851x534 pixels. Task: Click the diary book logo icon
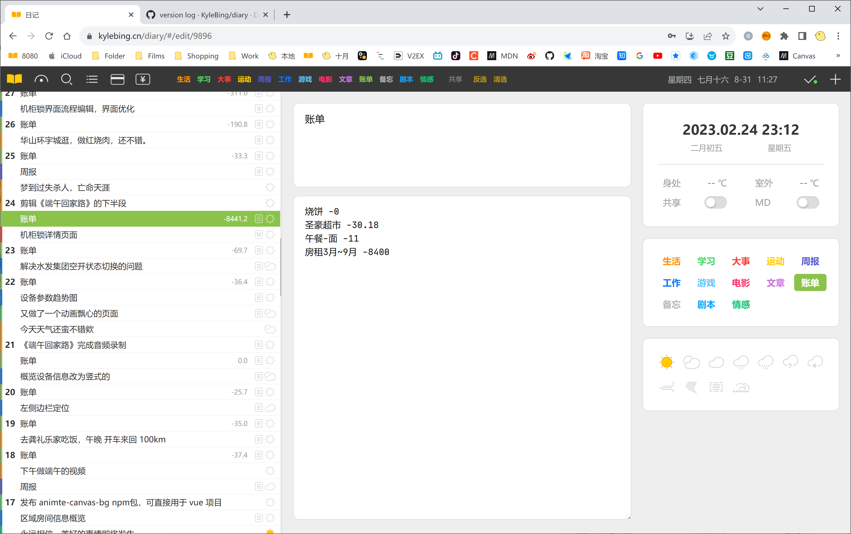coord(14,79)
